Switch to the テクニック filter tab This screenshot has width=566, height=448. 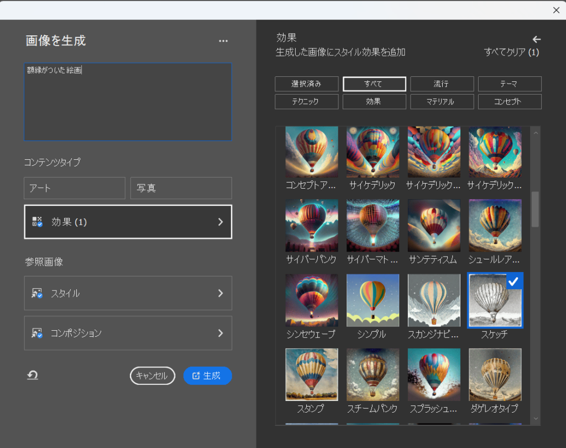(x=306, y=102)
